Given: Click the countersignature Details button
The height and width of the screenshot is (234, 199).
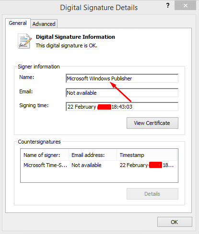Looking at the screenshot, I should 152,194.
